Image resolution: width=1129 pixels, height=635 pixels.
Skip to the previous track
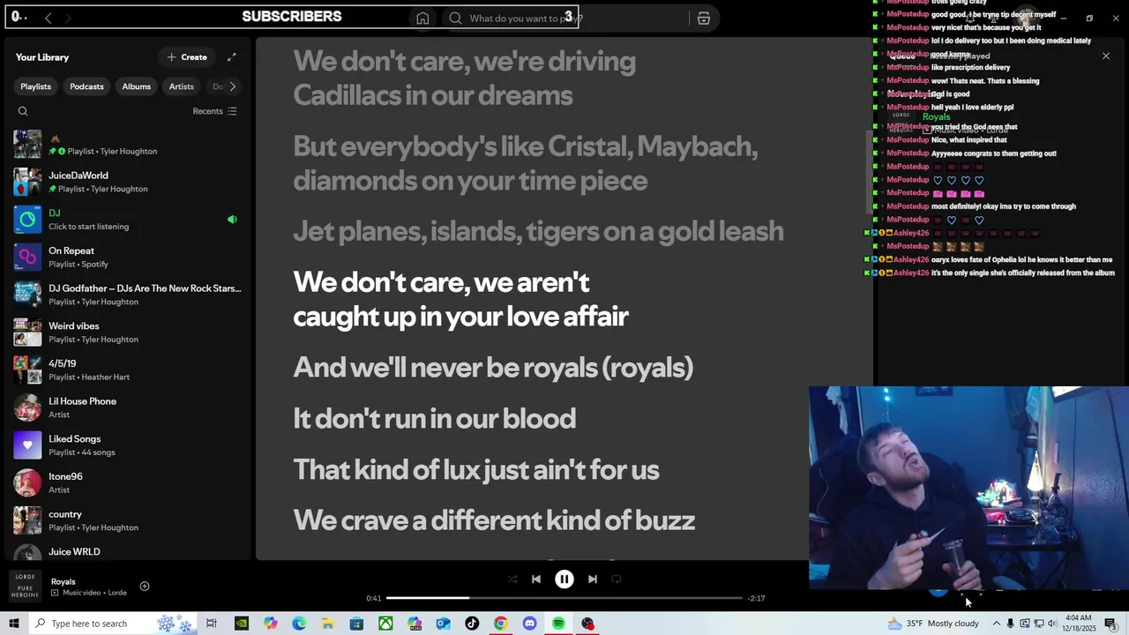pos(536,579)
